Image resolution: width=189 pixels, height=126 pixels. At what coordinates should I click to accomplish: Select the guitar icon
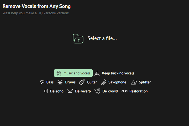click(82, 82)
